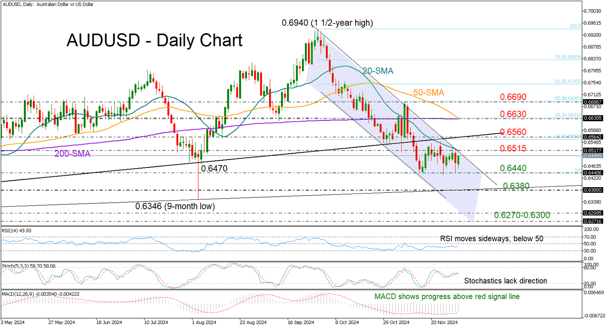Click the '0.64406' price tag on the axis
This screenshot has width=608, height=327.
(x=593, y=173)
